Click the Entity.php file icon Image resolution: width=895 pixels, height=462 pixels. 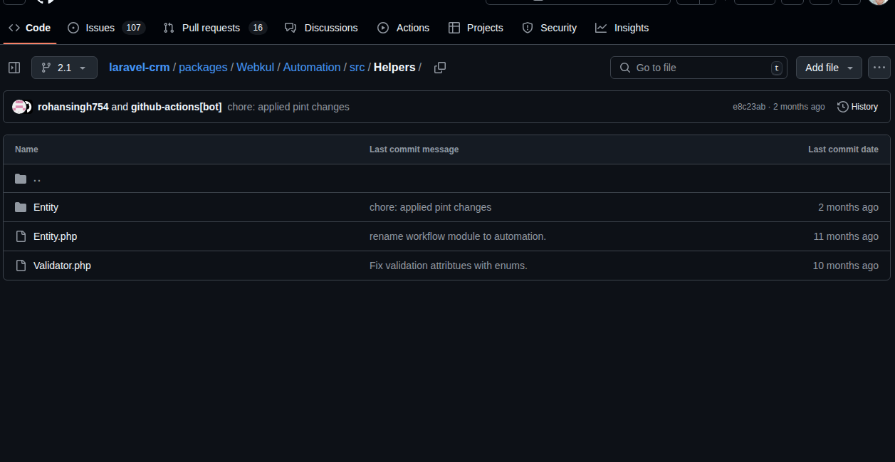tap(21, 236)
